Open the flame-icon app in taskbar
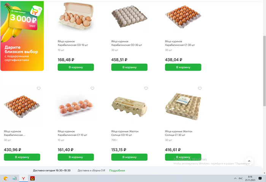The image size is (266, 182). point(32,179)
